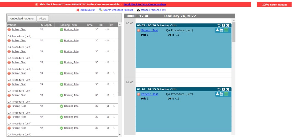Viewport: 292px width, 138px height.
Task: Click person icon in the 00:05 appointment card
Action: coord(217,30)
